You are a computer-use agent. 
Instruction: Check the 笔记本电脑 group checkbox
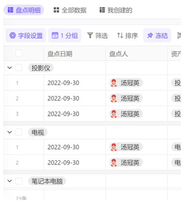pos(19,181)
